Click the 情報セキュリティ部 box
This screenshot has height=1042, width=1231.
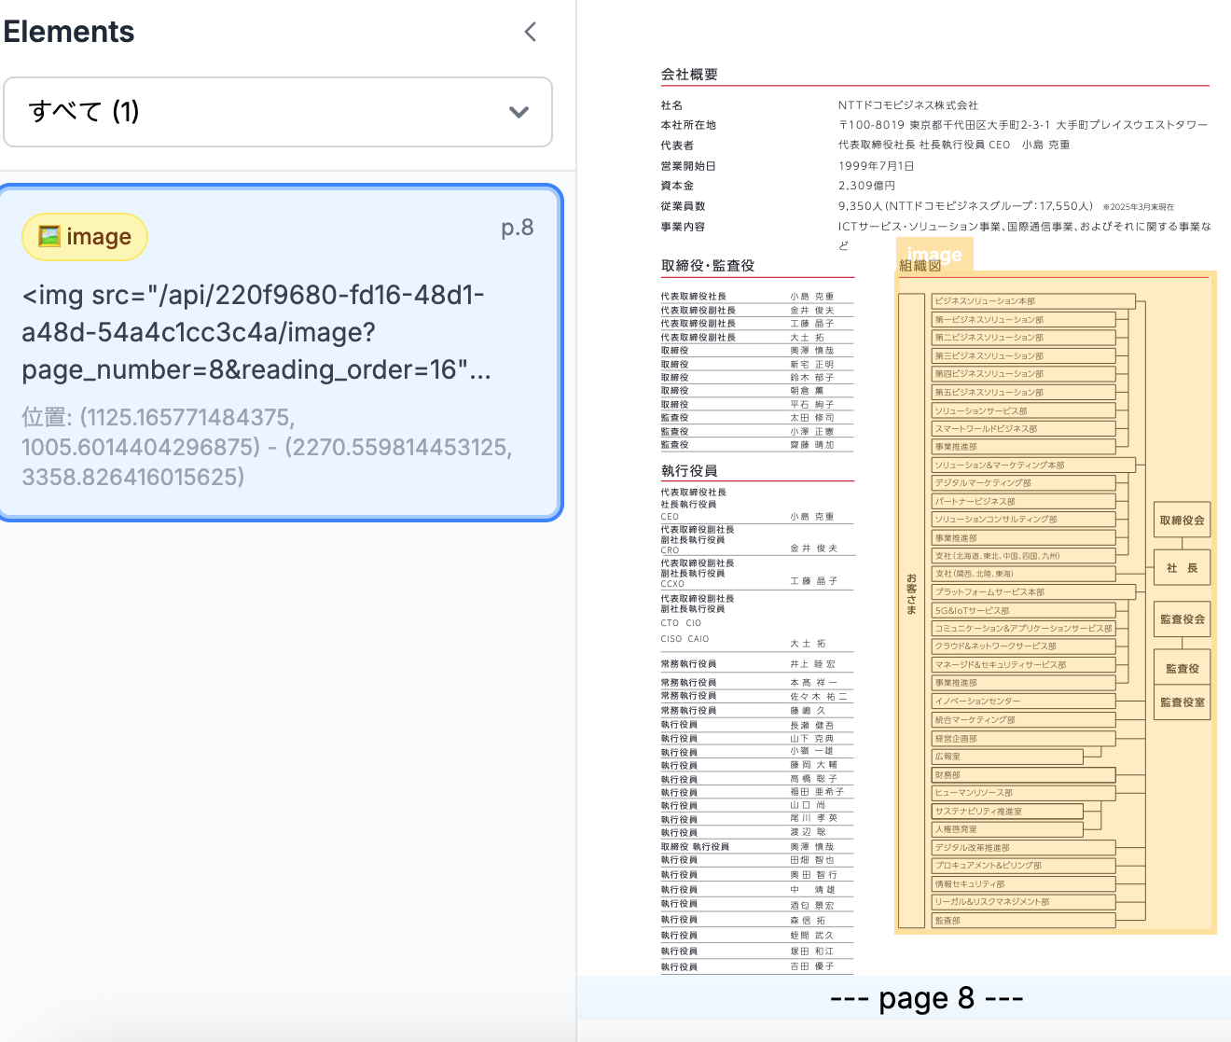(x=1023, y=884)
